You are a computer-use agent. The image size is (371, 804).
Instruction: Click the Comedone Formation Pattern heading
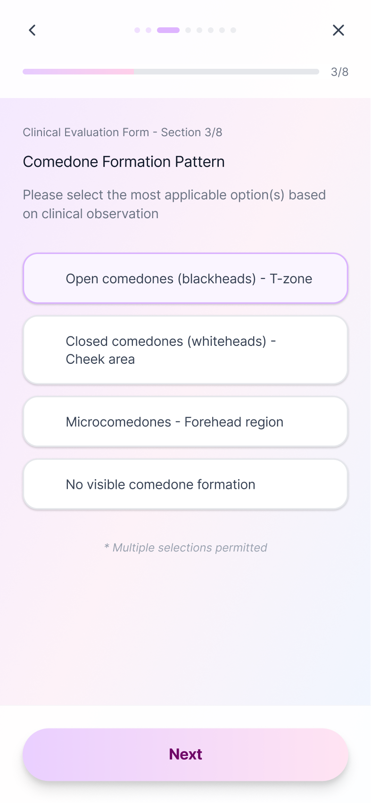tap(124, 162)
